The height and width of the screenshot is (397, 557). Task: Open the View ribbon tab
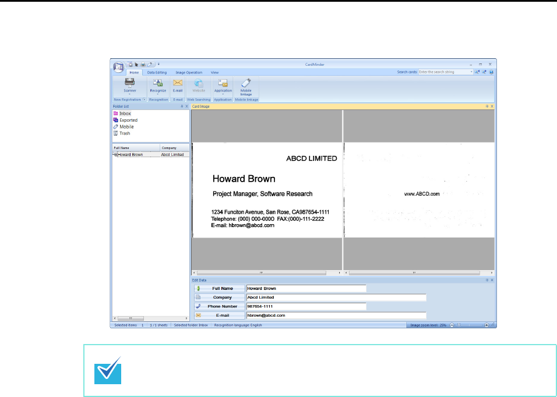pyautogui.click(x=214, y=72)
